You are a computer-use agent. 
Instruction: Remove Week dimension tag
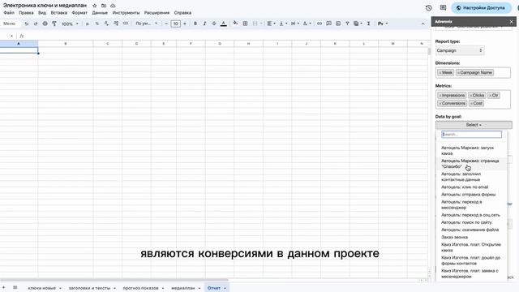[440, 72]
